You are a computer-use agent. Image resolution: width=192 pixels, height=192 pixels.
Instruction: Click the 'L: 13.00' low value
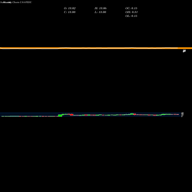click(x=100, y=12)
